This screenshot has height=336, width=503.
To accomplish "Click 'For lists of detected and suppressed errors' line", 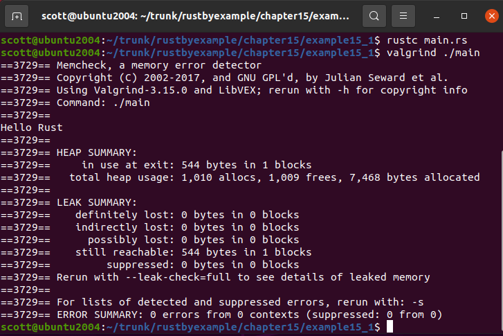I will [212, 302].
